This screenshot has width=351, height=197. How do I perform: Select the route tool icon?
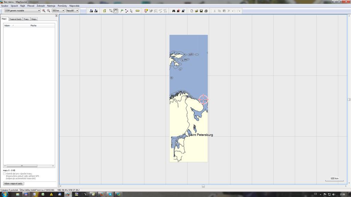pyautogui.click(x=126, y=11)
